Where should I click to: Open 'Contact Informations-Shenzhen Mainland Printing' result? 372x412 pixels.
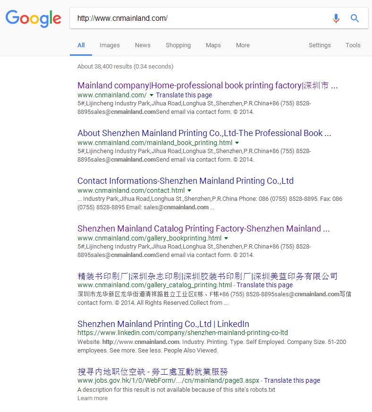click(x=185, y=181)
